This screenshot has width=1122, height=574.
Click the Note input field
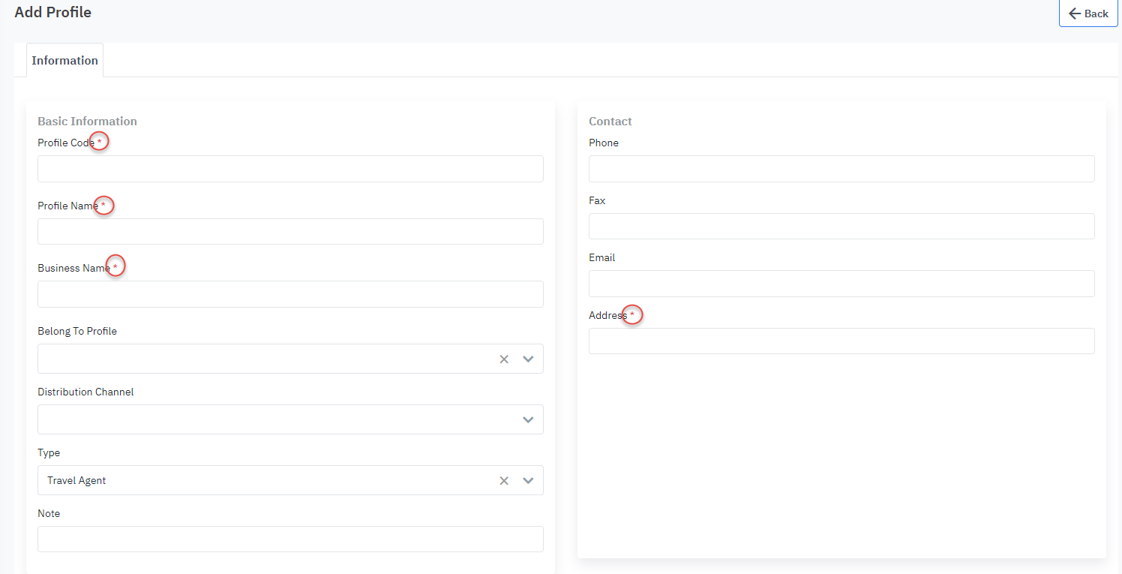click(x=290, y=539)
